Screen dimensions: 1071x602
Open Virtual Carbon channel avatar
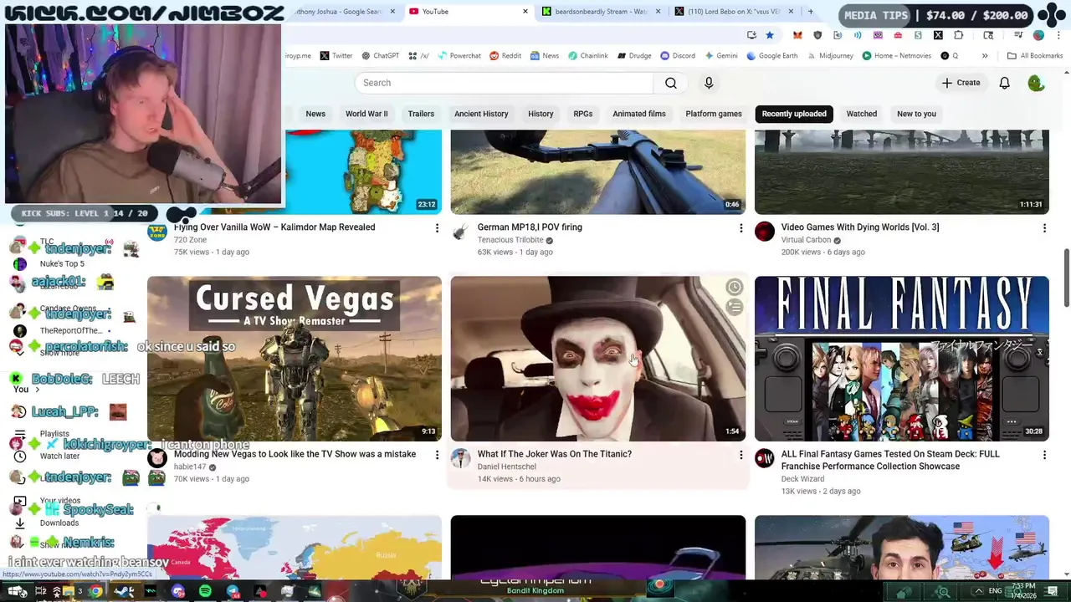click(765, 232)
